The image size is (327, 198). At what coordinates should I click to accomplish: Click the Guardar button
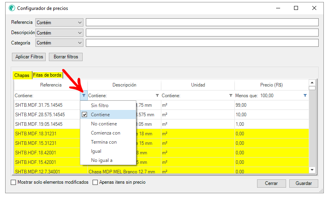pyautogui.click(x=304, y=183)
